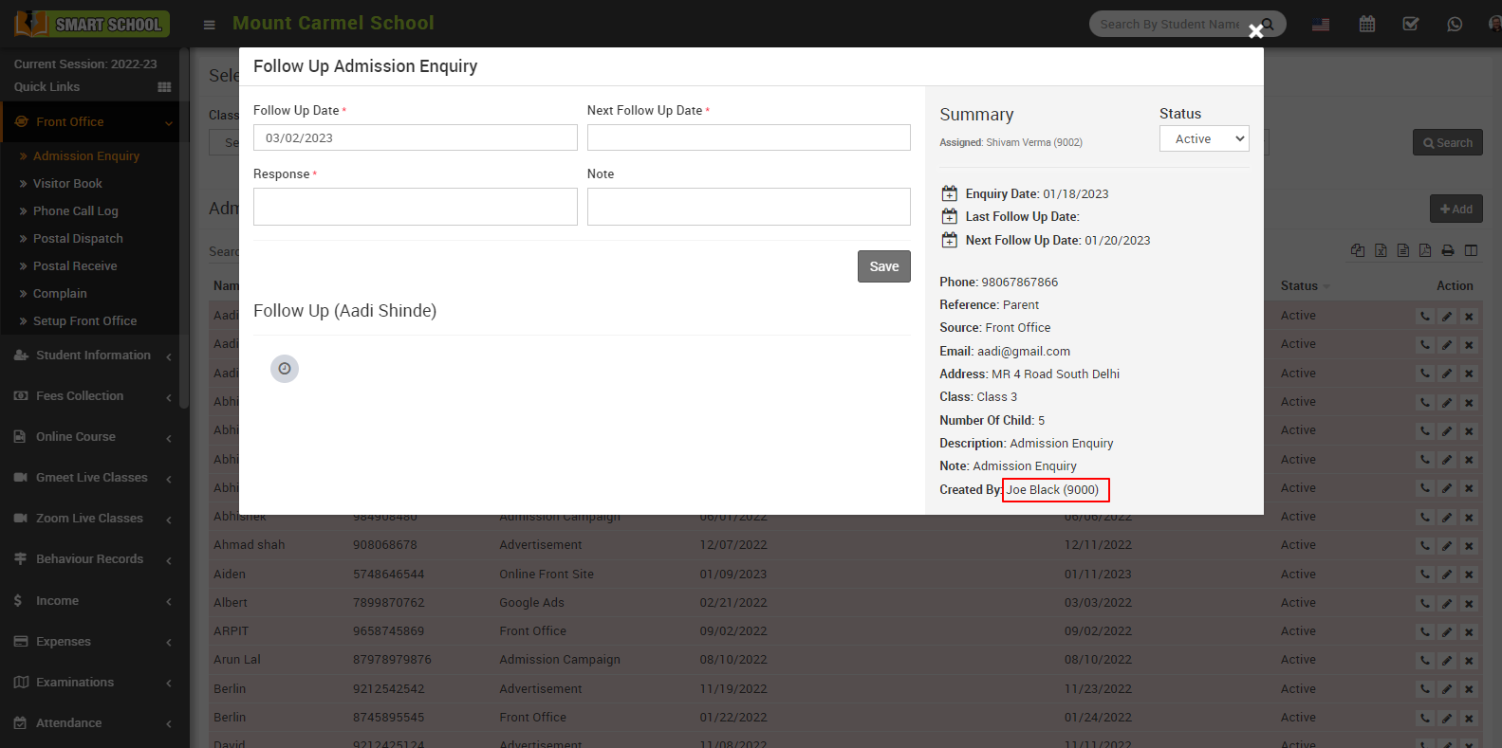Select Phone Call Log menu item

[75, 211]
